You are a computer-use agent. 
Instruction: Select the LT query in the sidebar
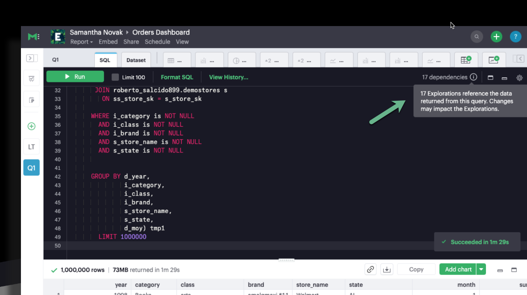[x=32, y=147]
